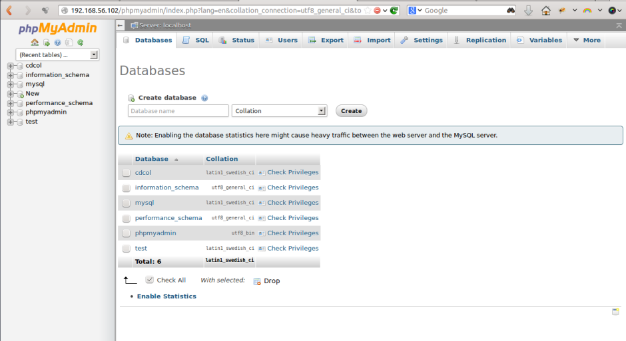Open the Status tab
The height and width of the screenshot is (341, 626).
(236, 41)
